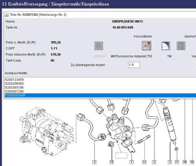Click diagram callout number 16
Image resolution: width=196 pixels, height=166 pixels.
(x=192, y=162)
